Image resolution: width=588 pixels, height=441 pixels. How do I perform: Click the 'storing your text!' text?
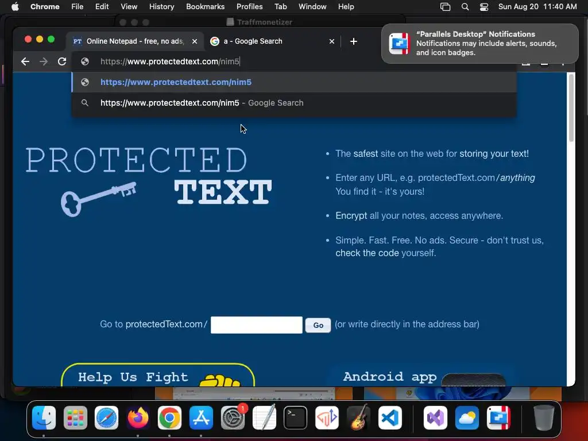[494, 154]
